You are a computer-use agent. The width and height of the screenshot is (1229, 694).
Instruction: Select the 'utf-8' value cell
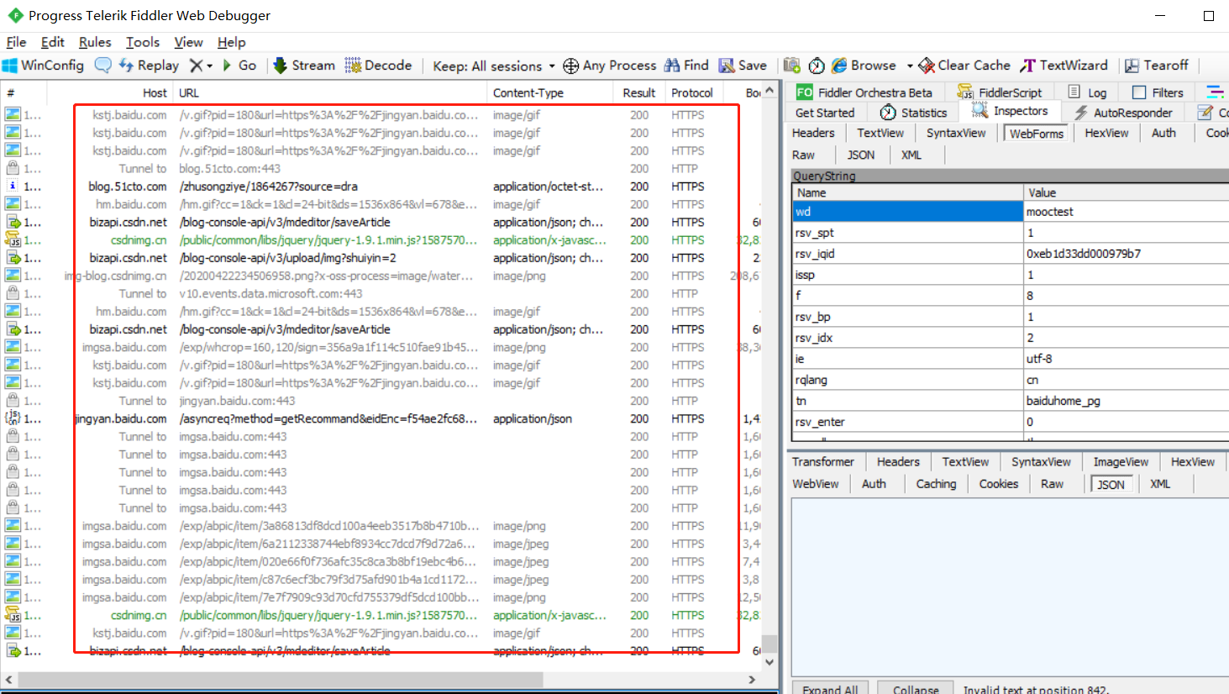1126,359
